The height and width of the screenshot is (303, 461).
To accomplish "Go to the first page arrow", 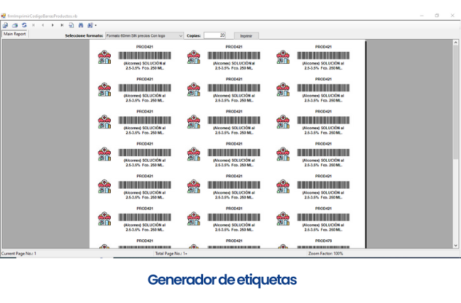I will click(33, 26).
